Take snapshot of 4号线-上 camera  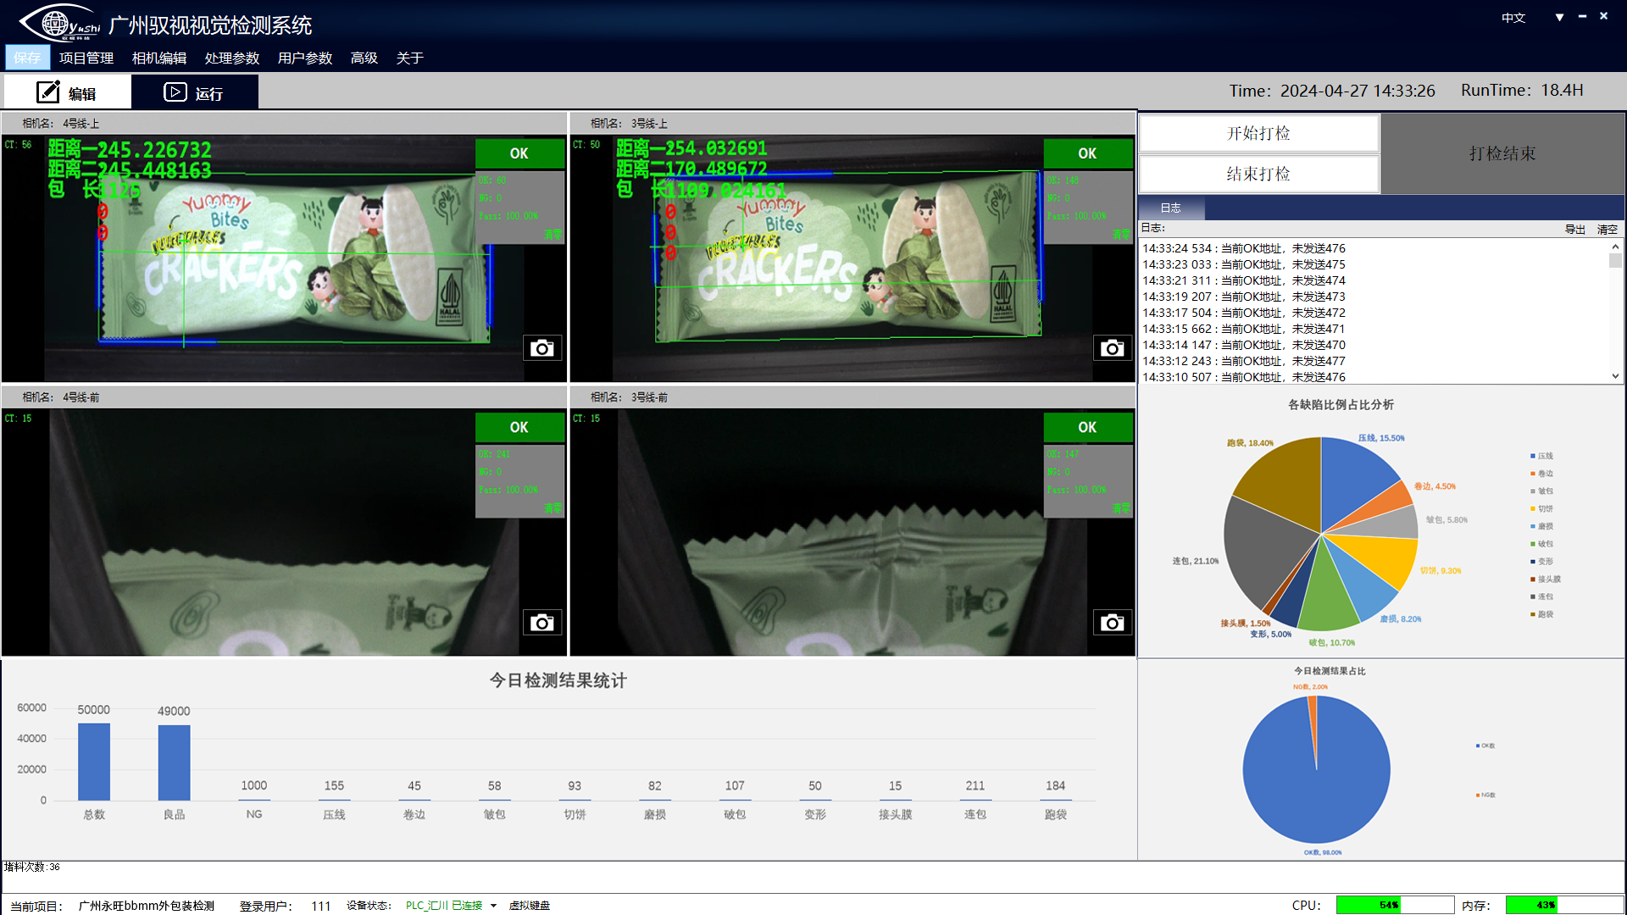(542, 348)
